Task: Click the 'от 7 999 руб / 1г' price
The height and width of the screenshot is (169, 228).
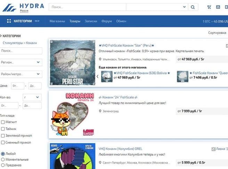Action: (x=190, y=111)
